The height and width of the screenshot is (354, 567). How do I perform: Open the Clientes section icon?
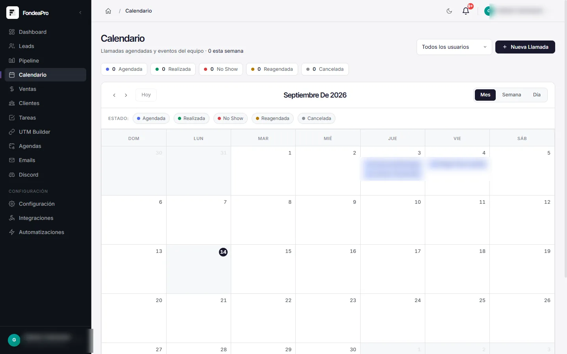pyautogui.click(x=12, y=103)
